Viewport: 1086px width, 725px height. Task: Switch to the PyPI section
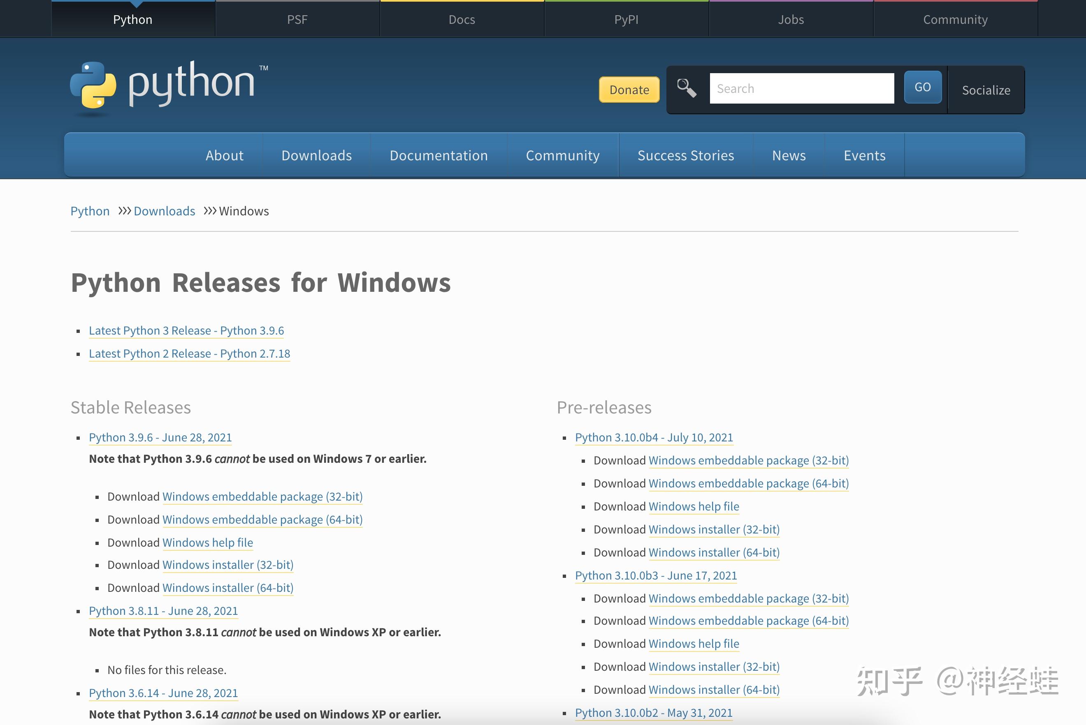626,19
